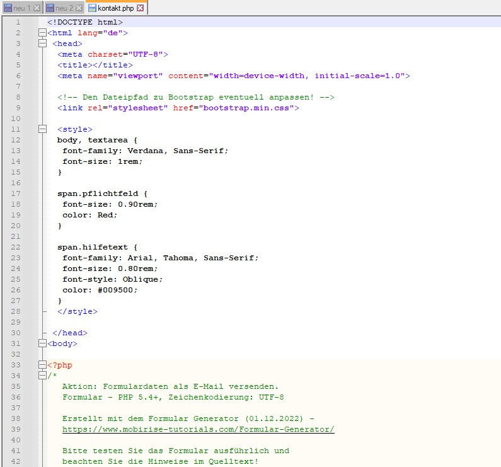Close the neu 1 tab
The width and height of the screenshot is (501, 467).
(37, 8)
